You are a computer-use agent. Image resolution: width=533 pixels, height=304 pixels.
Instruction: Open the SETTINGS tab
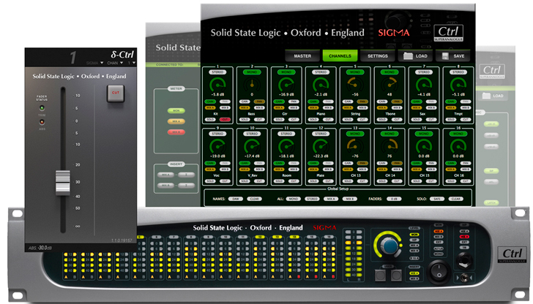[x=377, y=56]
